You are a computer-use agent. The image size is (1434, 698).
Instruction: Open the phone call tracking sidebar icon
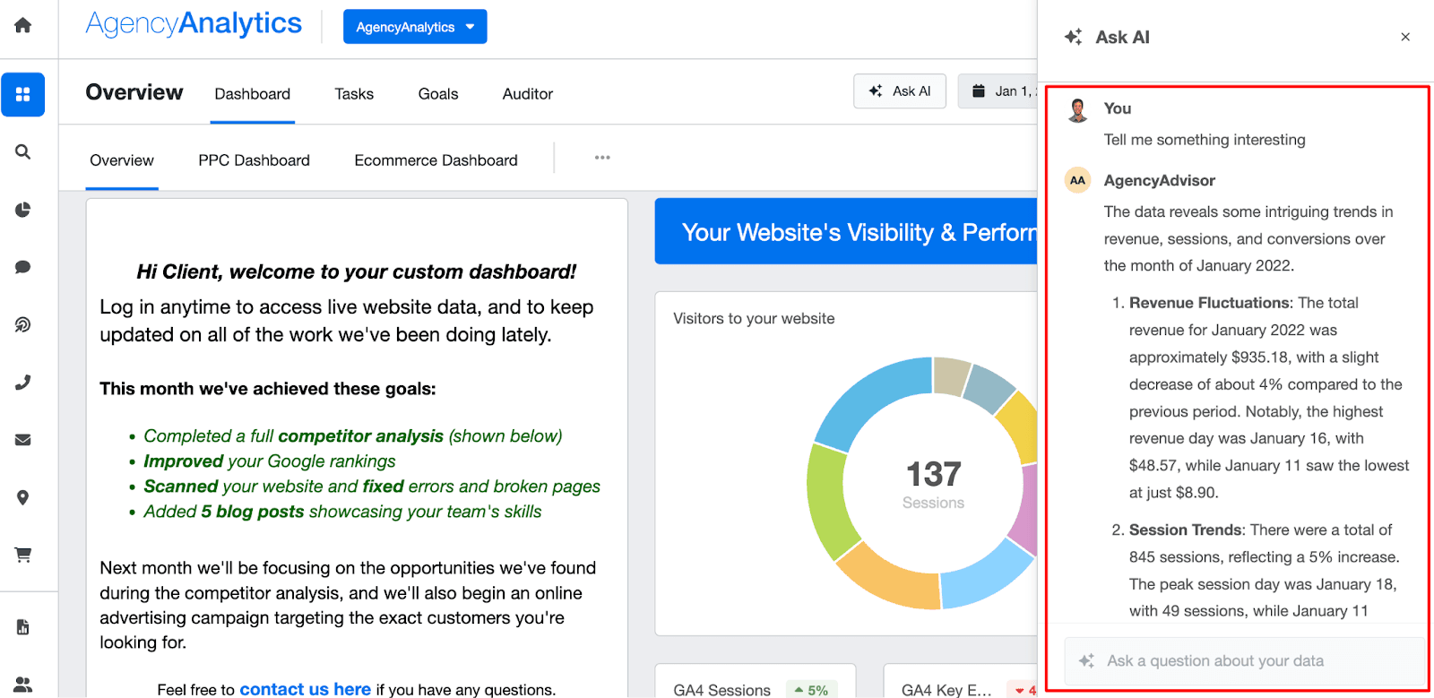coord(23,383)
